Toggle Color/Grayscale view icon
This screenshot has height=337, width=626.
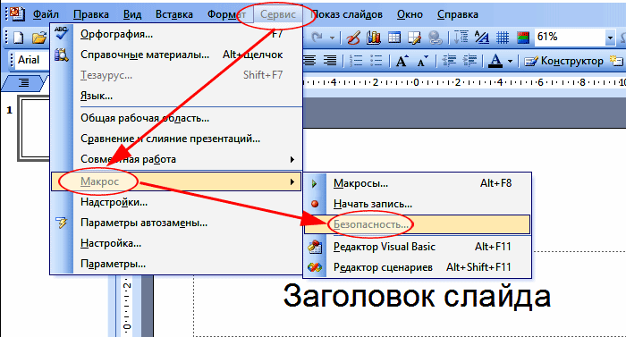pos(523,38)
